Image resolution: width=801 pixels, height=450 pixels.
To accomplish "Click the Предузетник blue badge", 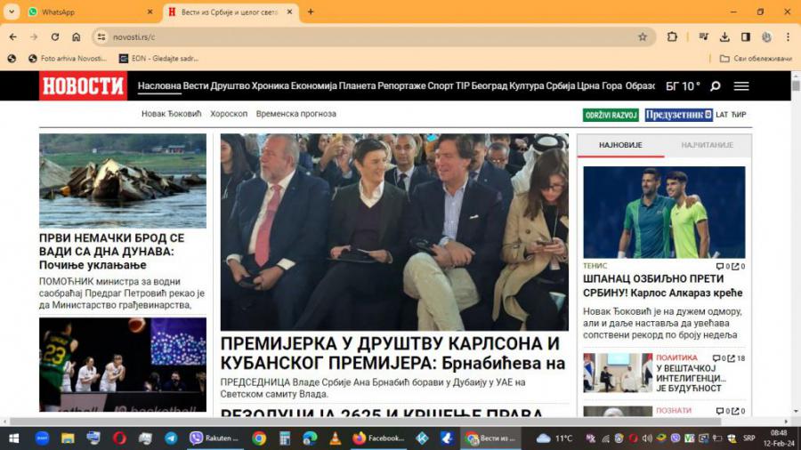I will [678, 115].
